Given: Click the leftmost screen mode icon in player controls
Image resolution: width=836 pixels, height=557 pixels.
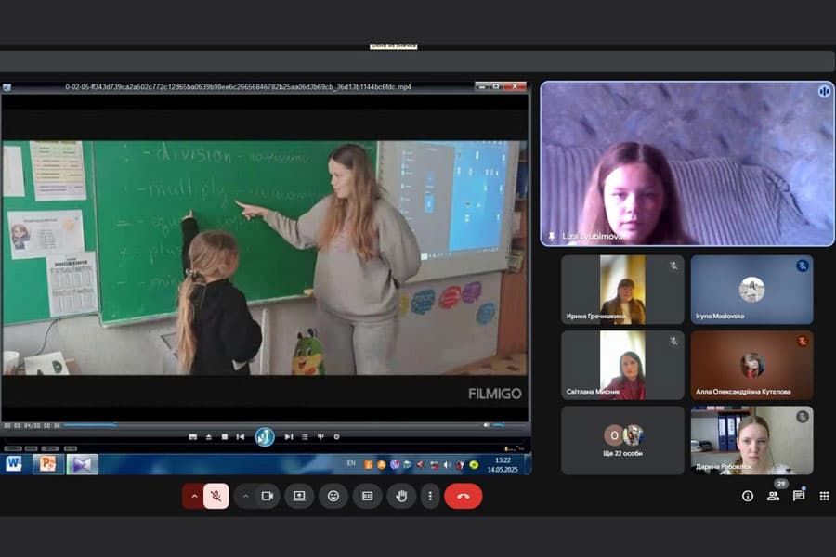Looking at the screenshot, I should pos(192,436).
